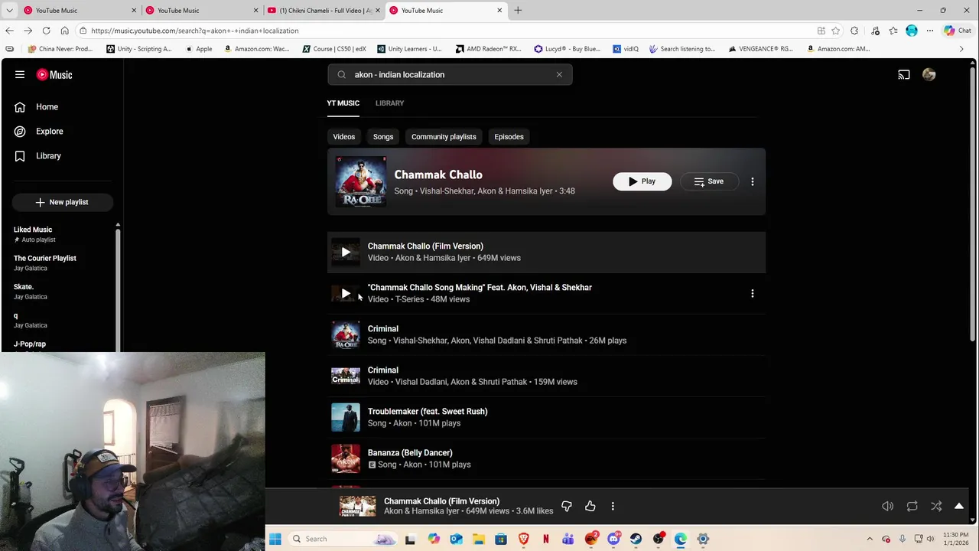Open Steam from the taskbar
The height and width of the screenshot is (551, 979).
click(636, 539)
